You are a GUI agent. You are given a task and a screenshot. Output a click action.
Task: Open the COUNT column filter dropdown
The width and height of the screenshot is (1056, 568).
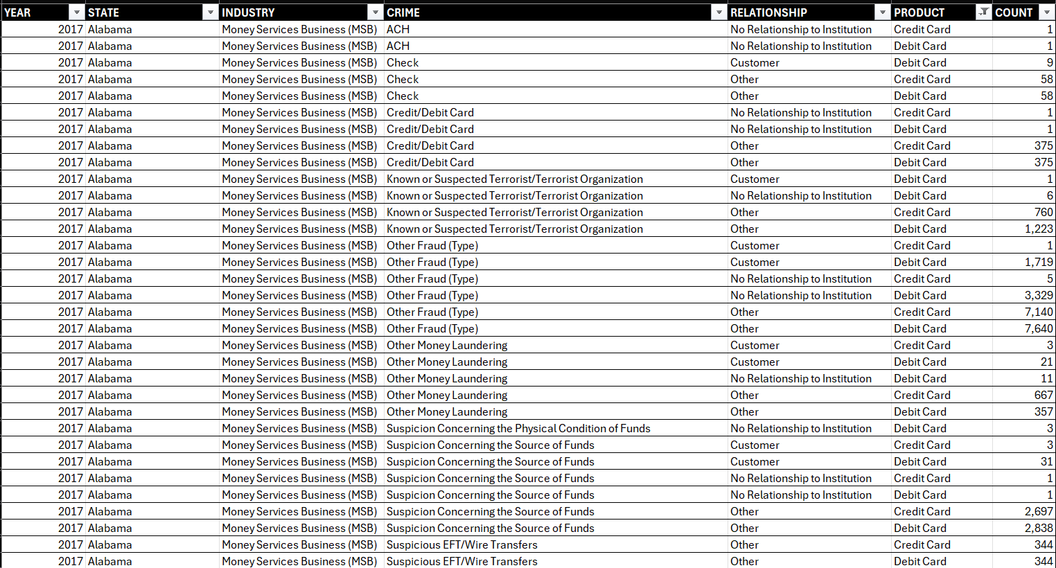click(x=1046, y=12)
